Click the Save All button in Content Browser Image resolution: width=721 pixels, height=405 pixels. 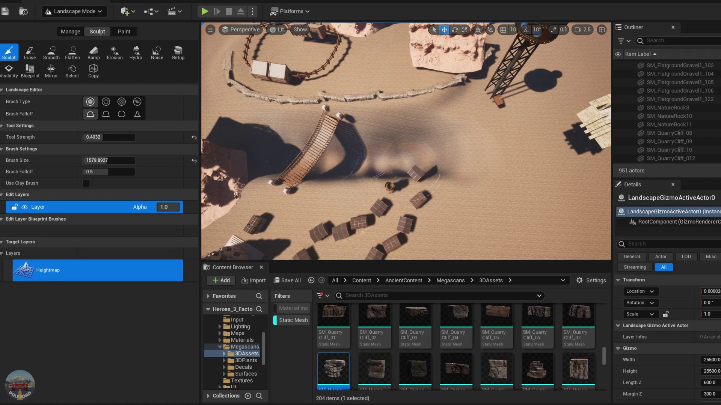point(287,280)
